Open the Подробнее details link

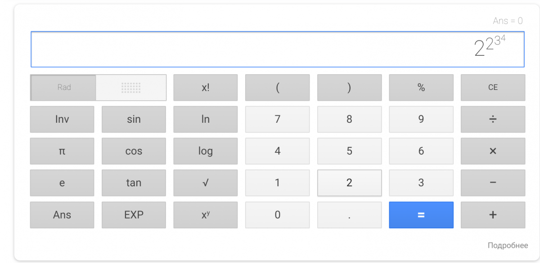pos(508,245)
